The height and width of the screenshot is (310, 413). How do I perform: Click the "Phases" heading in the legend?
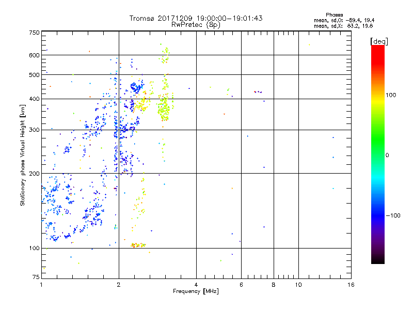(x=334, y=15)
